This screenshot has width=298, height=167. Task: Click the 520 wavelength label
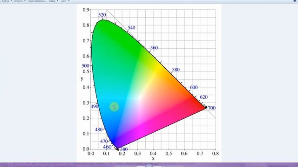(102, 15)
